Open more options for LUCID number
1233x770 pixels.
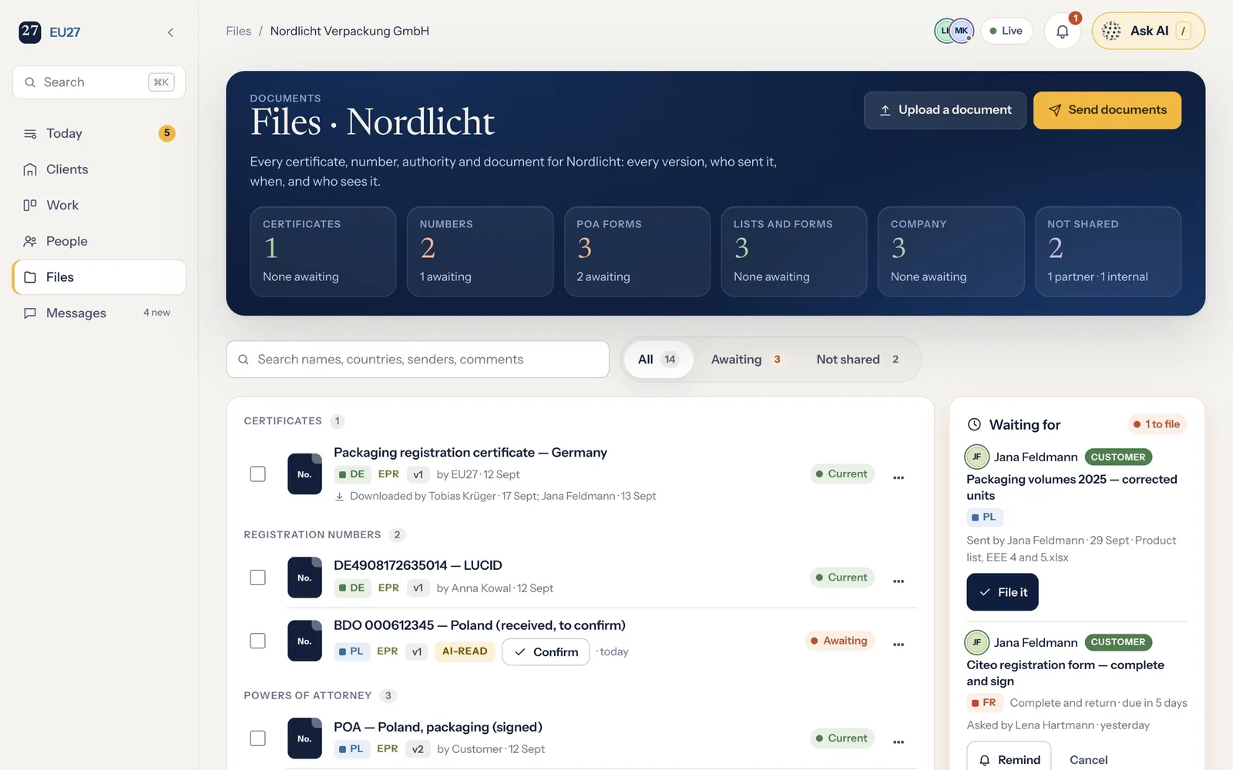pos(899,581)
